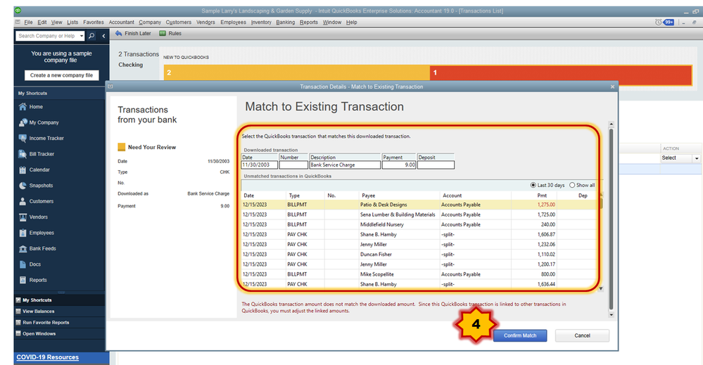
Task: Open the Rules toolbar item
Action: [170, 34]
